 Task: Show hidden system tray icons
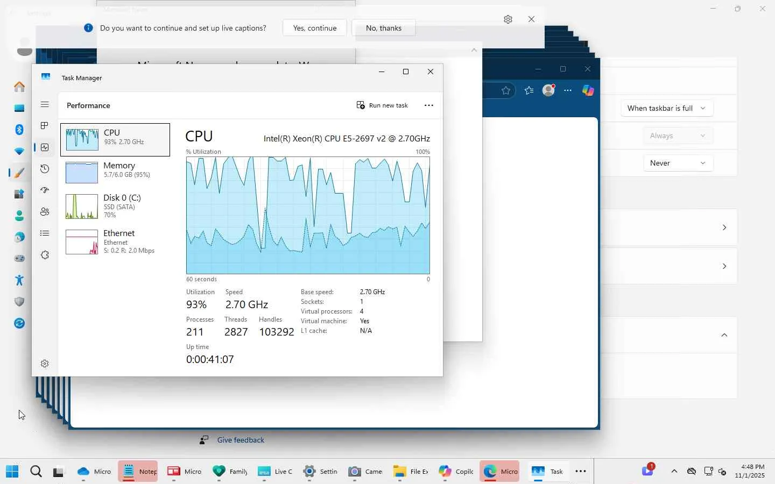(674, 472)
